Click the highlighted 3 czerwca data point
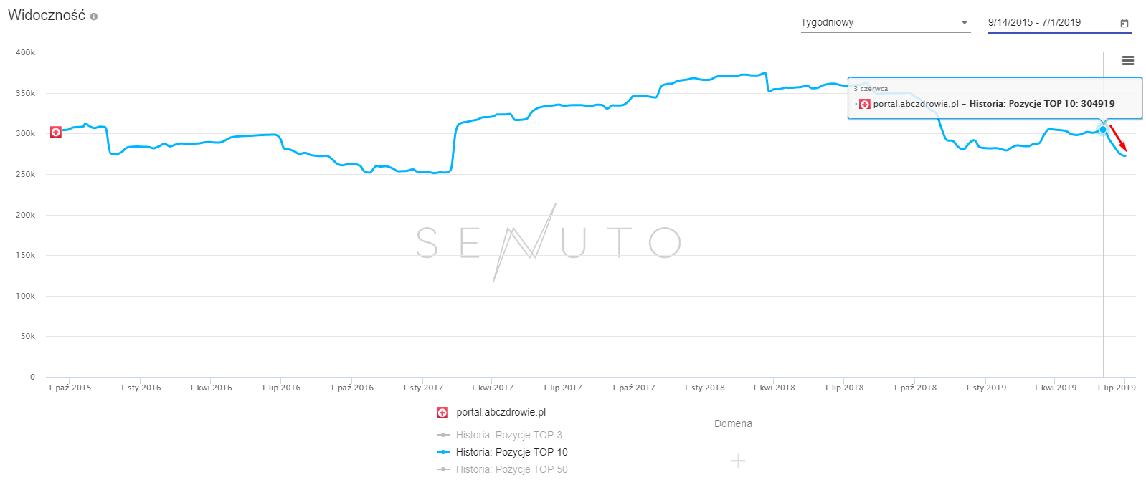The height and width of the screenshot is (480, 1146). pyautogui.click(x=1103, y=130)
